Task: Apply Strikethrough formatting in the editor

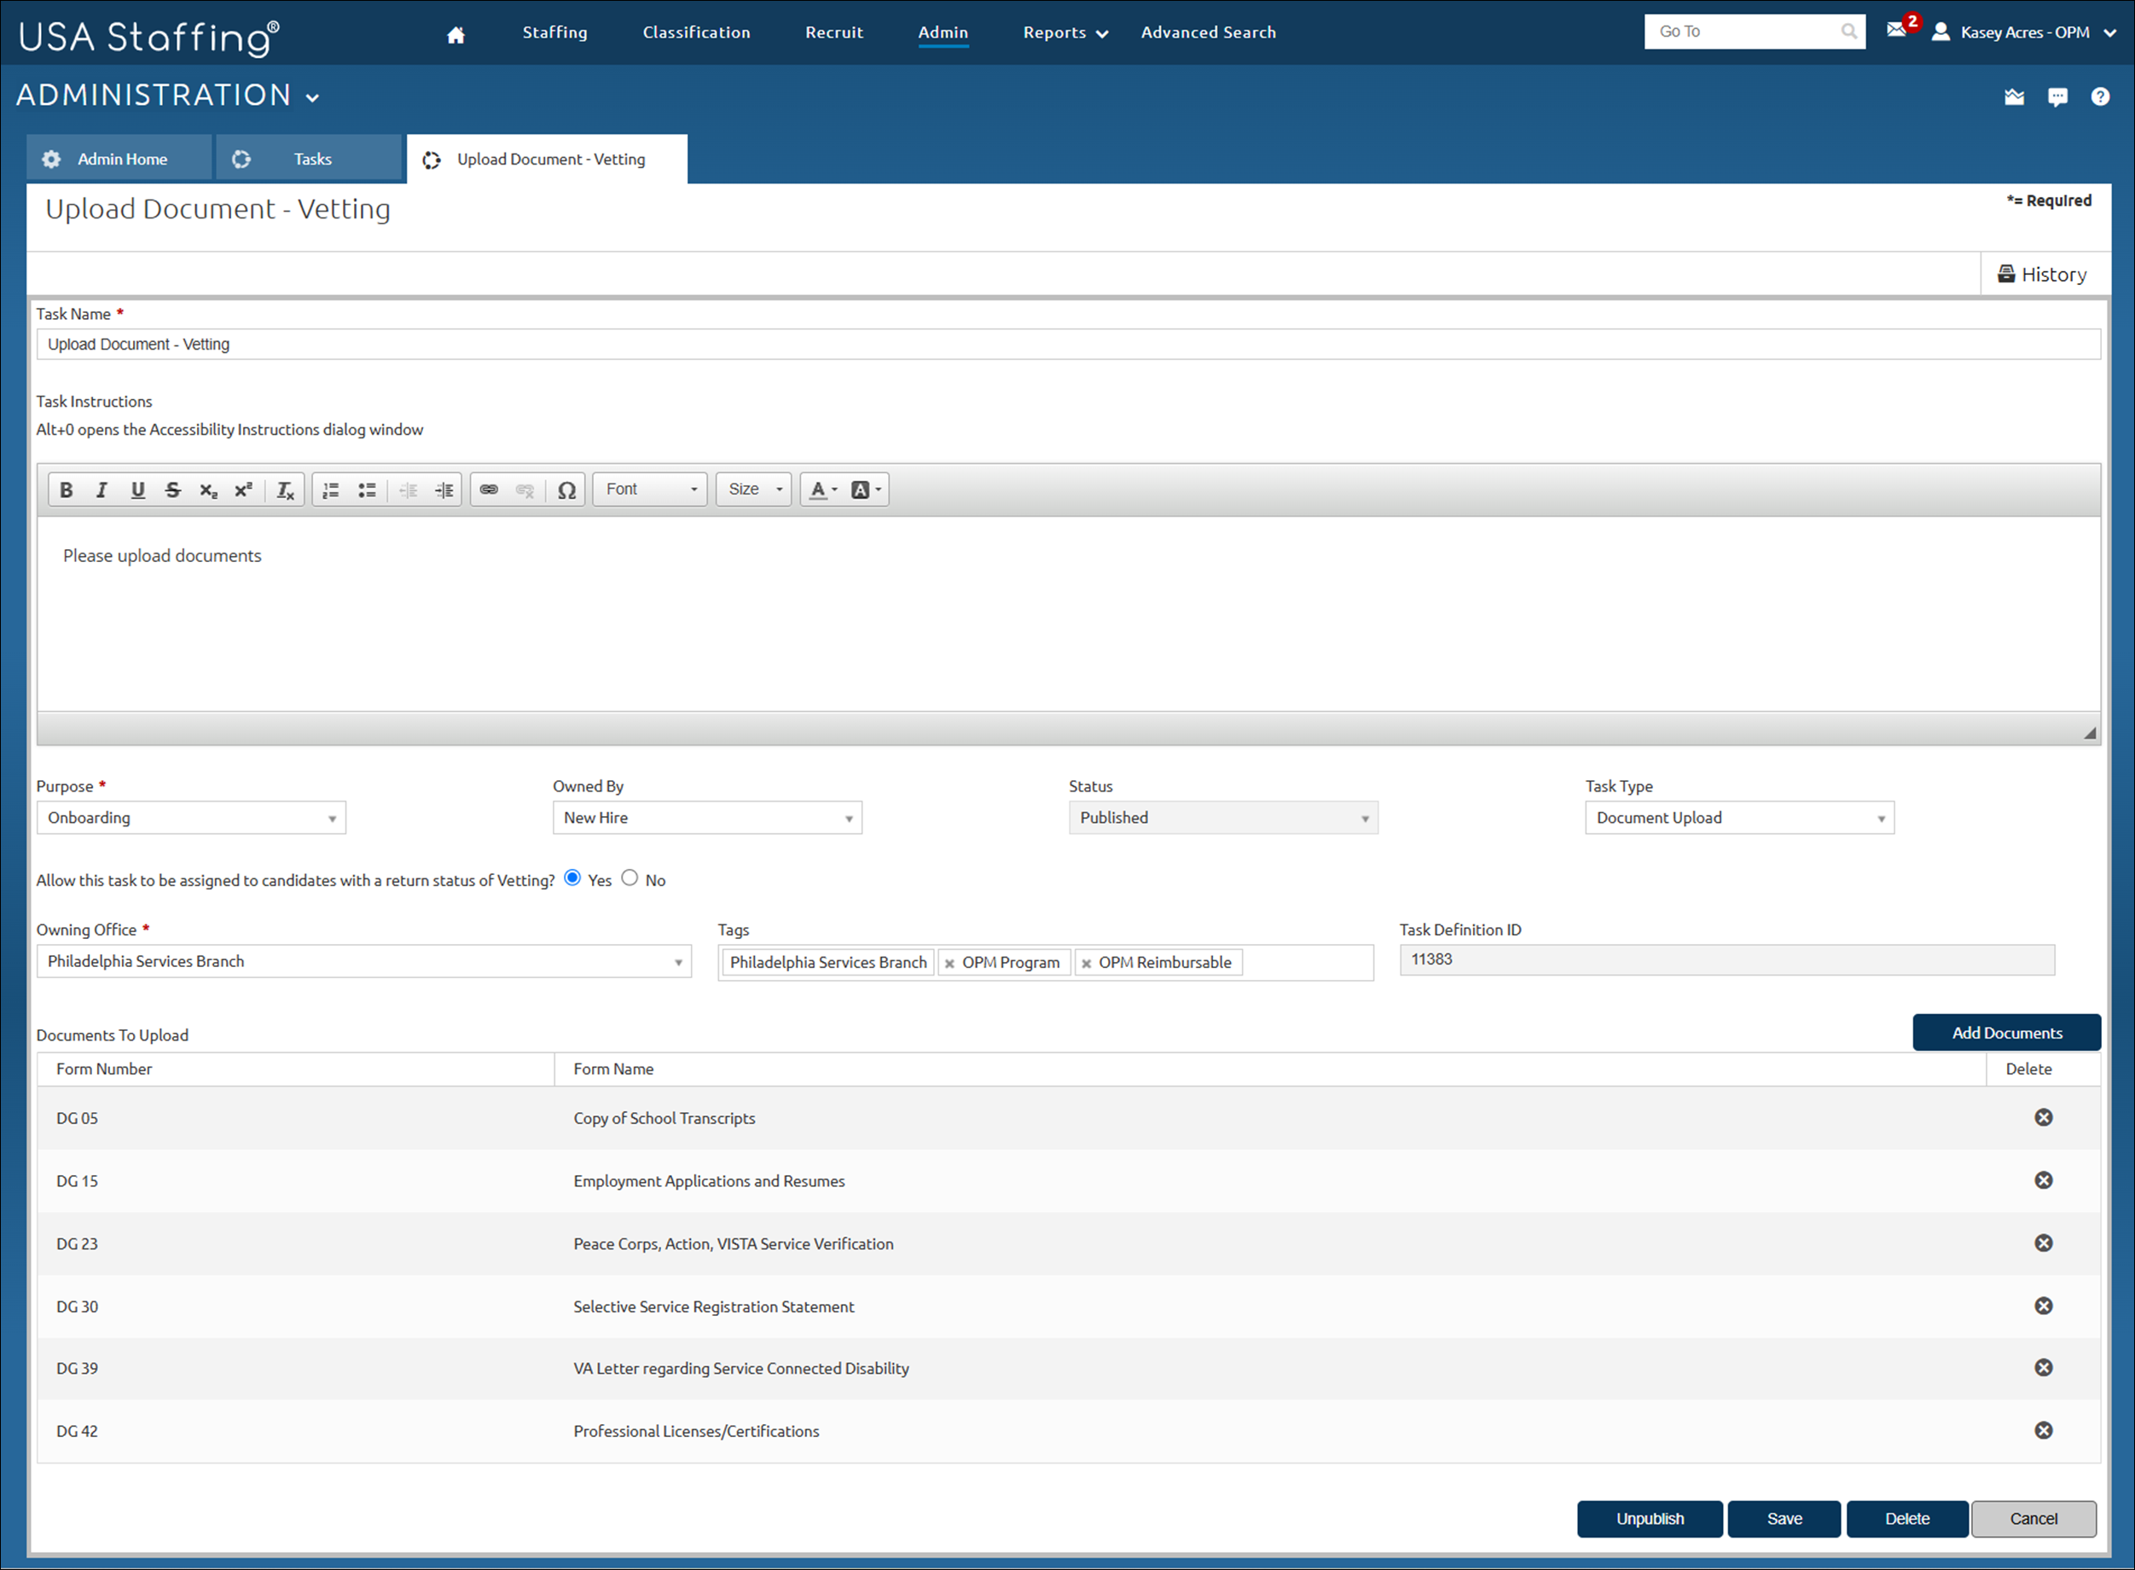Action: pos(173,490)
